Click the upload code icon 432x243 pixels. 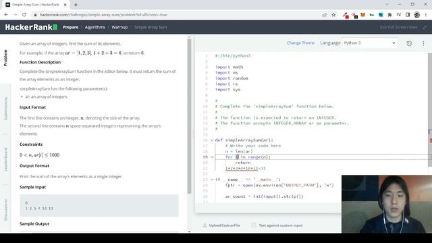click(x=205, y=225)
